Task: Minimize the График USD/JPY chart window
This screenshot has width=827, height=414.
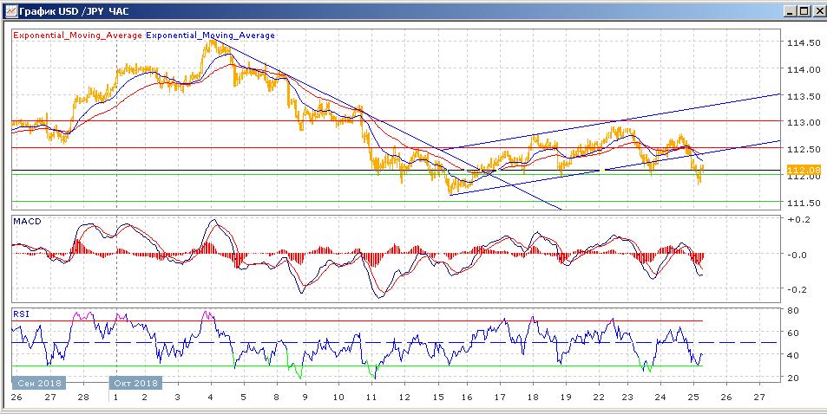Action: (x=789, y=10)
